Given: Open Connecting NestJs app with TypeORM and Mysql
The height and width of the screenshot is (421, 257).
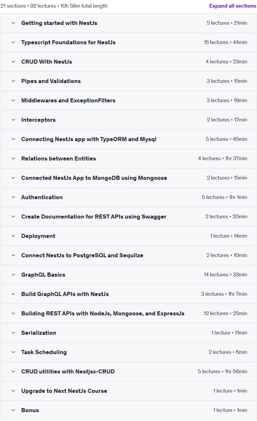Looking at the screenshot, I should click(128, 139).
